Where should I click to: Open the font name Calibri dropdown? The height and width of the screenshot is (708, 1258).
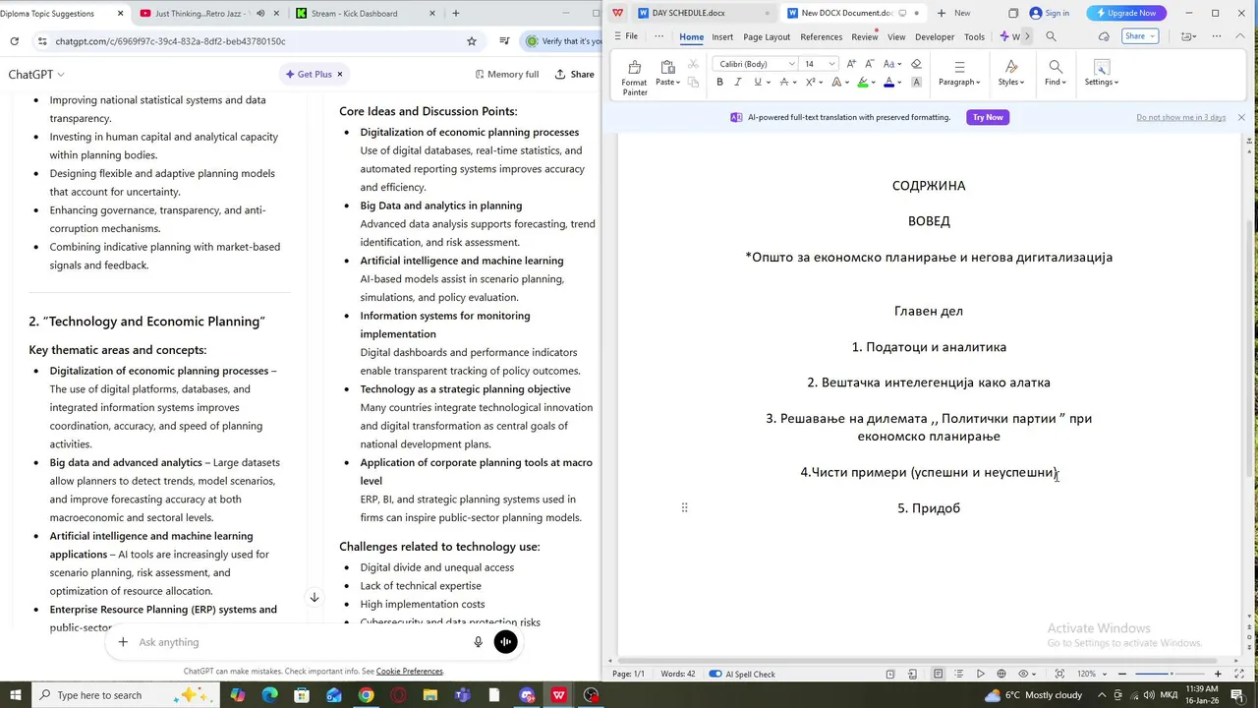pos(792,64)
